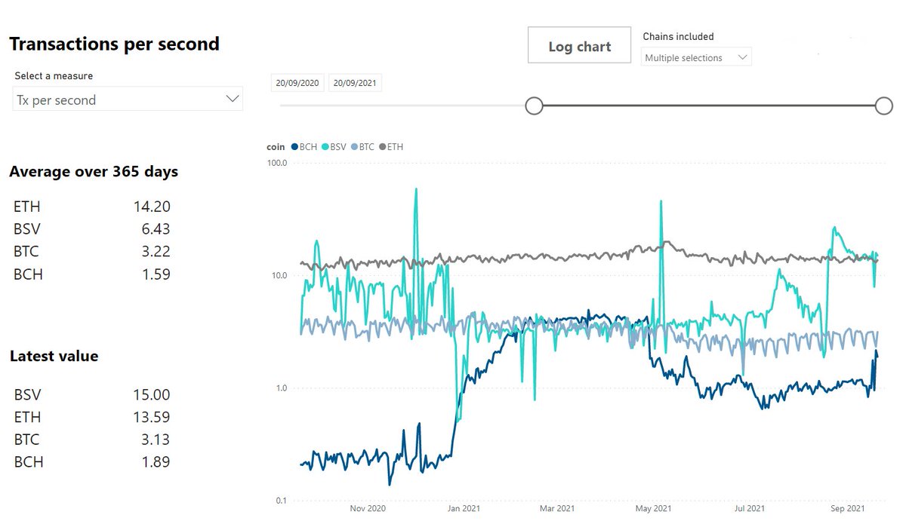Click the start date field 20/09/2020
The width and height of the screenshot is (906, 521).
click(x=297, y=83)
